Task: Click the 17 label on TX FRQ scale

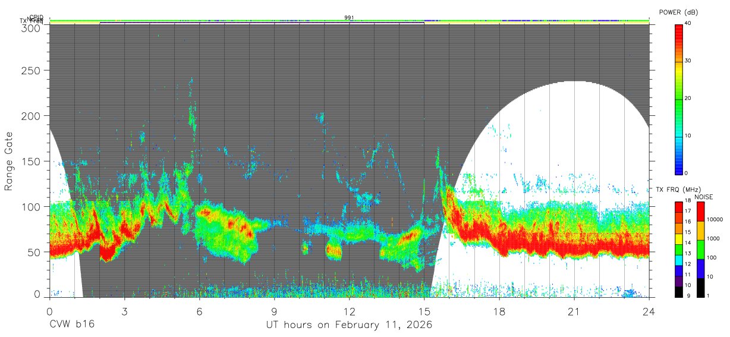Action: click(x=687, y=211)
